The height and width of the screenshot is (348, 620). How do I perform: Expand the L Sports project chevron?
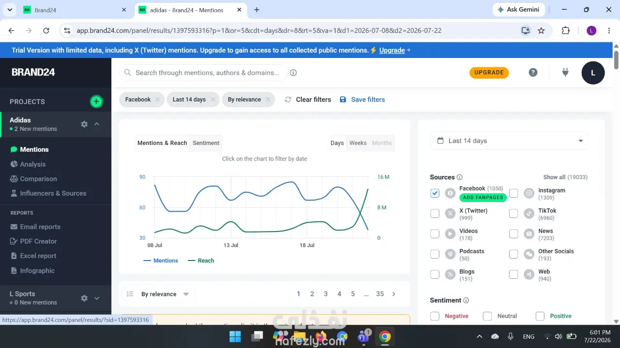(97, 298)
